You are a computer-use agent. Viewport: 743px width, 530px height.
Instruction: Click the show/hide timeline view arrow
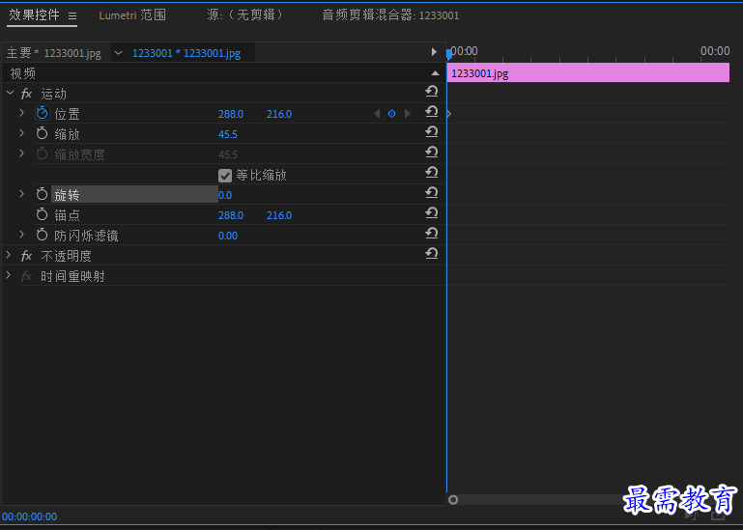click(x=434, y=51)
